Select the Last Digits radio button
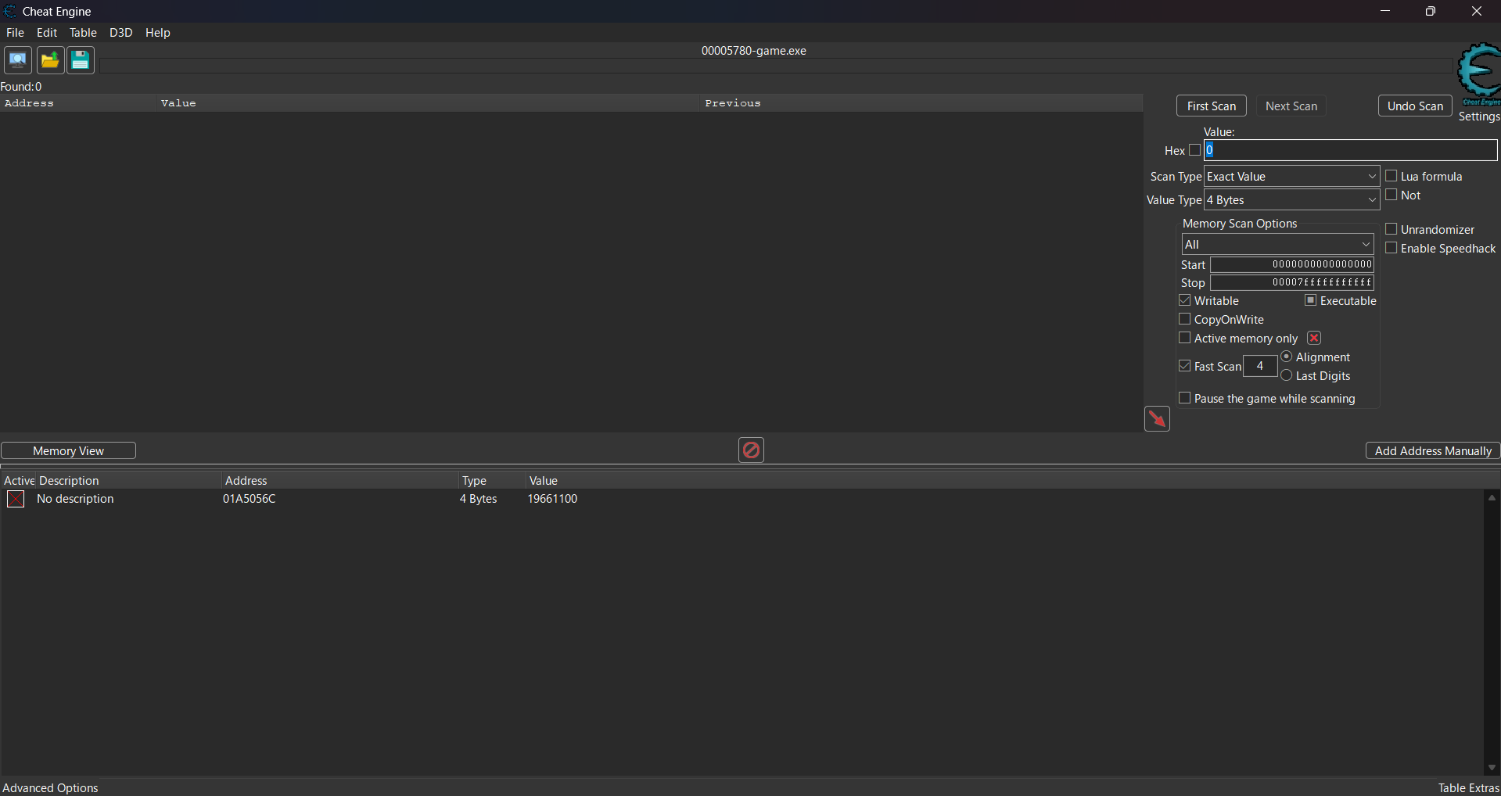The height and width of the screenshot is (796, 1501). point(1287,376)
